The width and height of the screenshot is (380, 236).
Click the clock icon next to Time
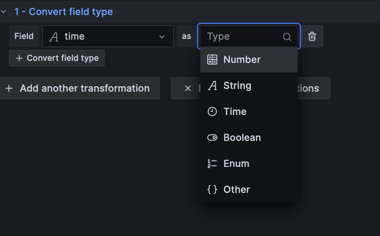212,112
